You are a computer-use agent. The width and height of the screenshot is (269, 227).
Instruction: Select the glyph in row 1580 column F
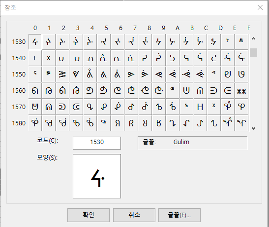tap(241, 123)
